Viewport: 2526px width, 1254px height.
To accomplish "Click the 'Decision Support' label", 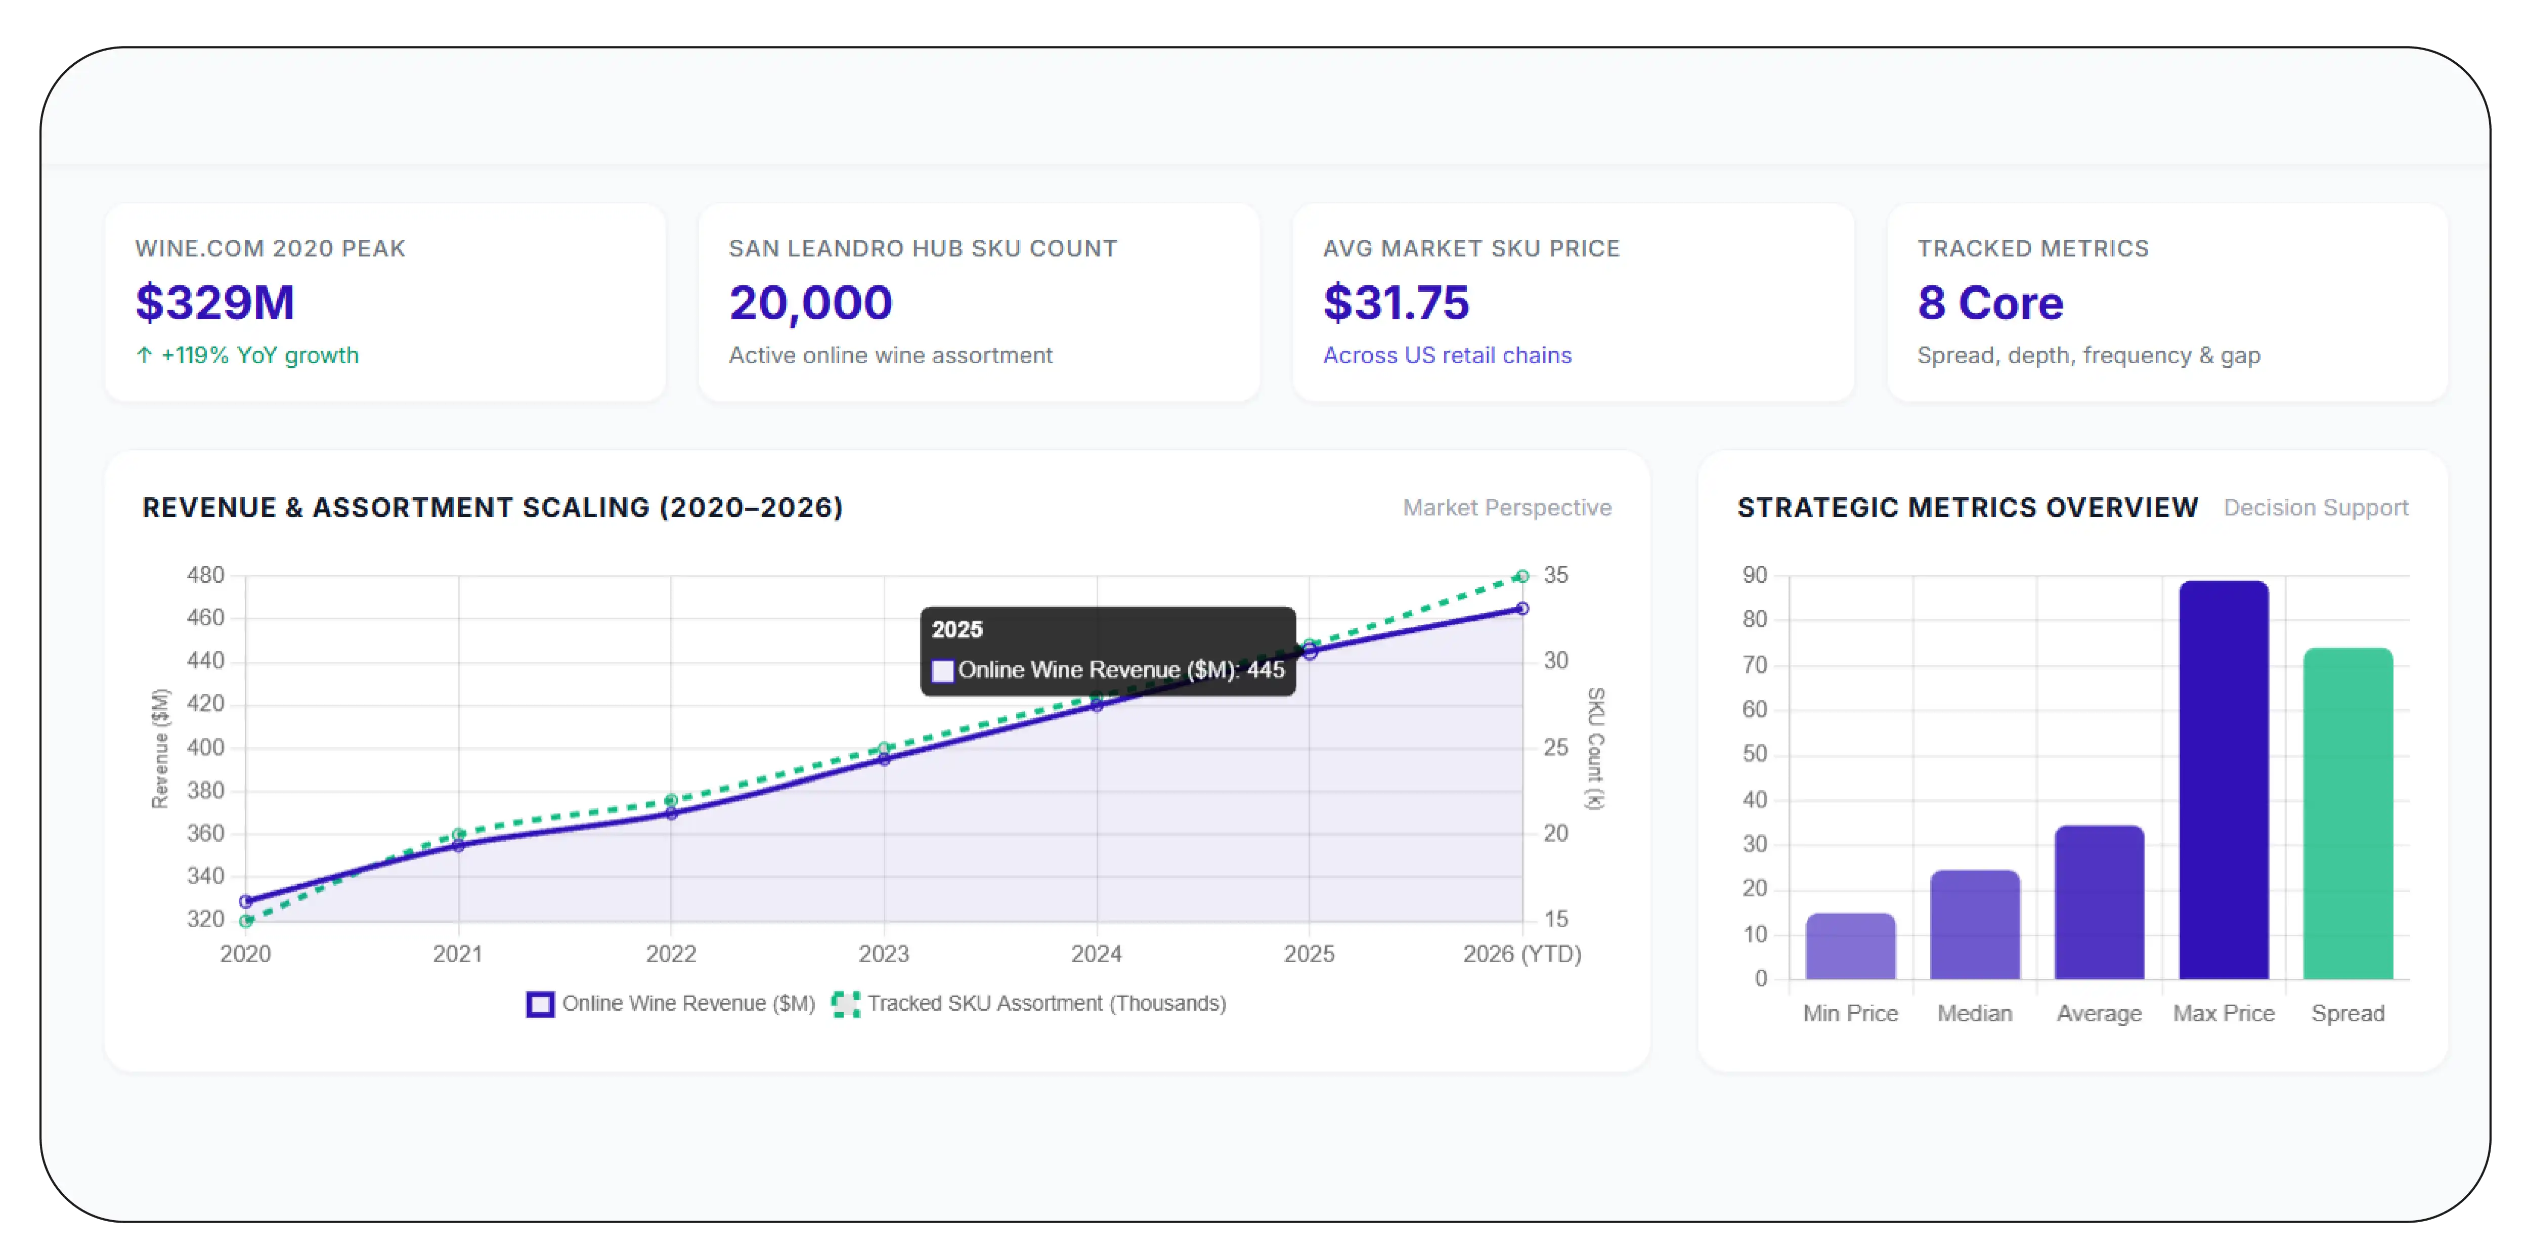I will tap(2316, 507).
